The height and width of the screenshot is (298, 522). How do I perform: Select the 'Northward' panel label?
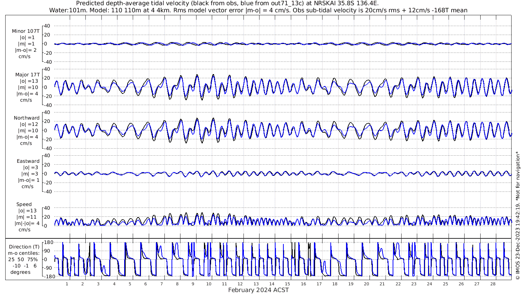pos(26,118)
